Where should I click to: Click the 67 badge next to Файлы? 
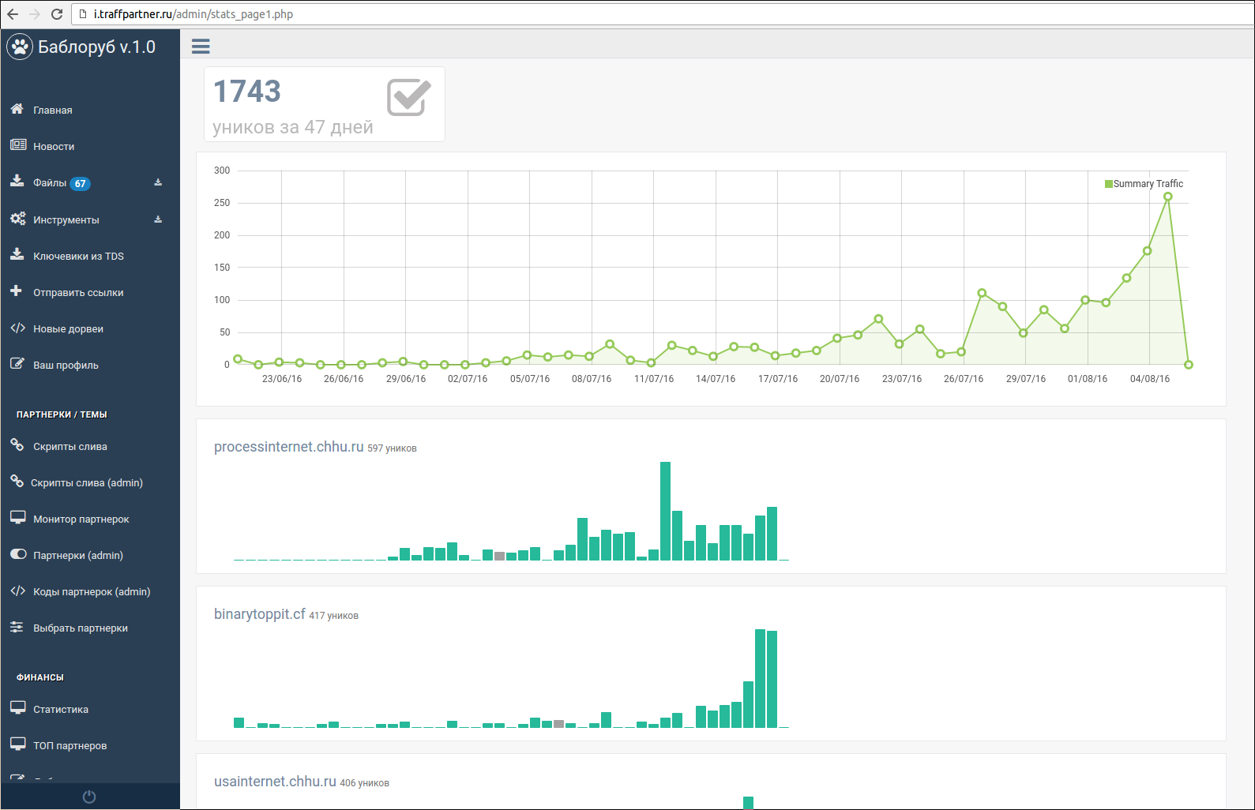click(81, 184)
